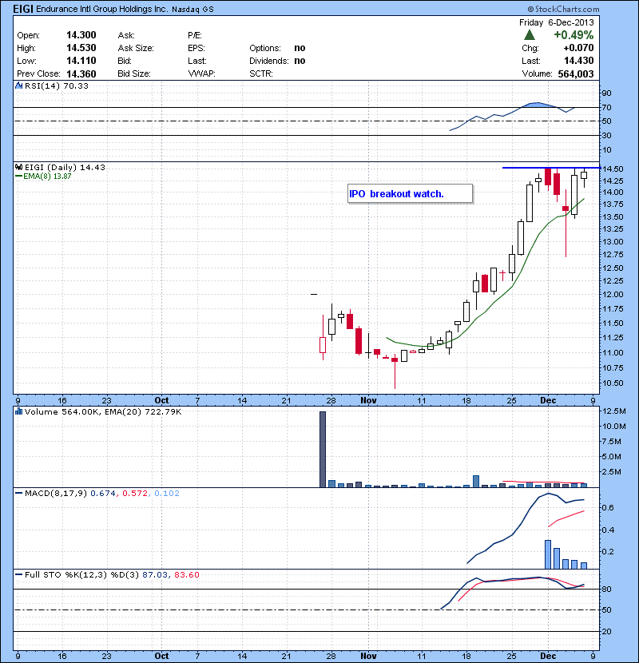Click the Options 'no' value
Viewport: 639px width, 663px height.
300,48
